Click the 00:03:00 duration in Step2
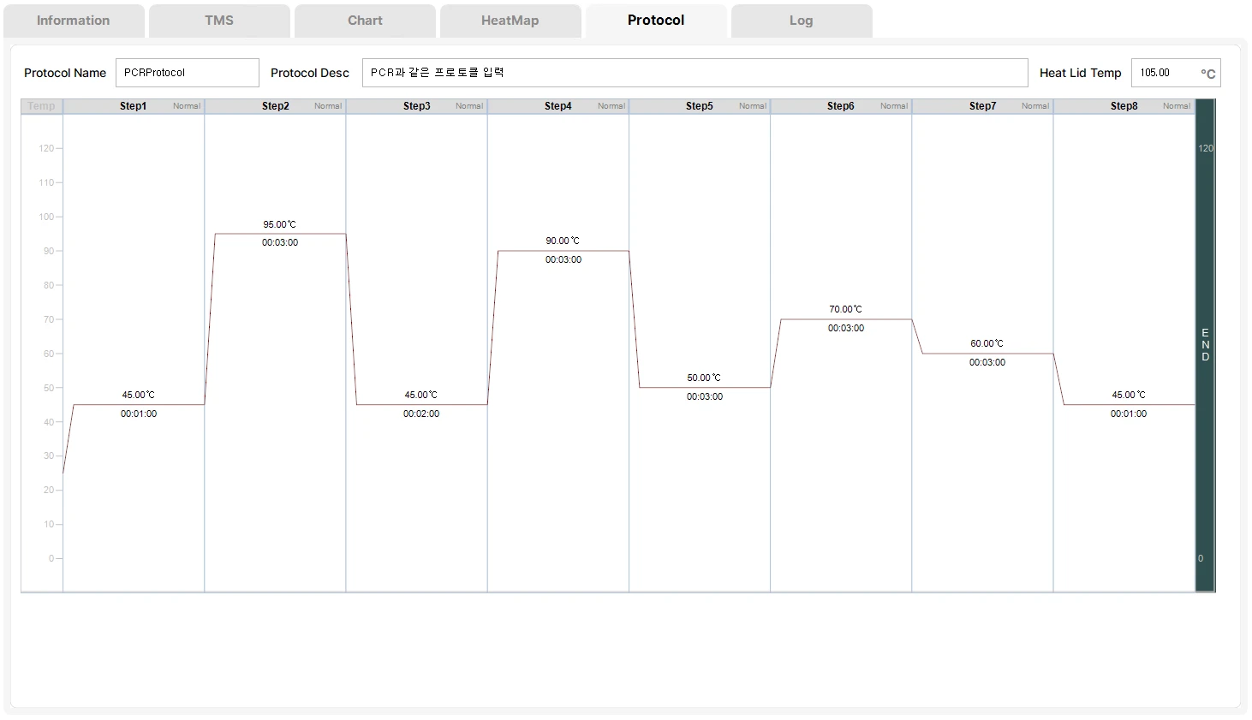Viewport: 1252px width, 720px height. pyautogui.click(x=280, y=242)
